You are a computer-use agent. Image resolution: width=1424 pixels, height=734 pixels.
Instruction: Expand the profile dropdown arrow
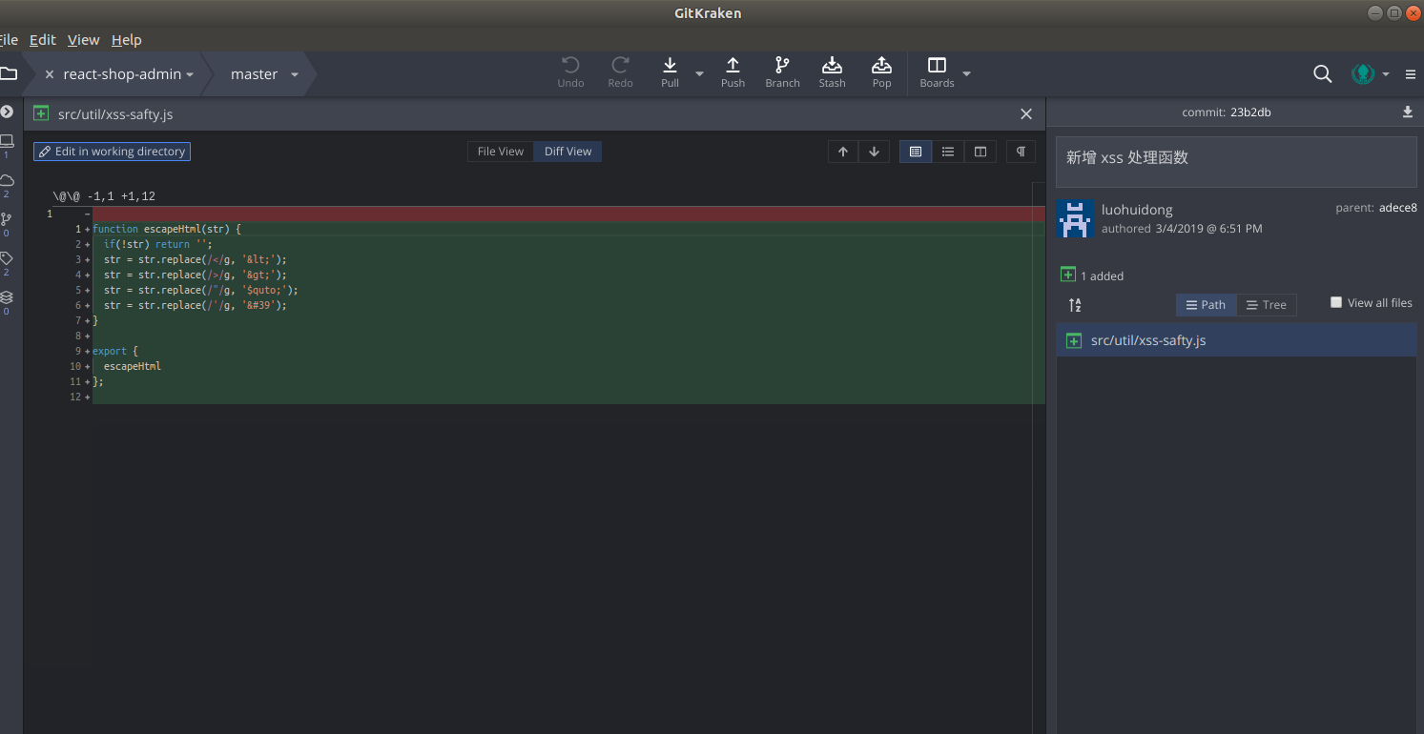(x=1386, y=74)
